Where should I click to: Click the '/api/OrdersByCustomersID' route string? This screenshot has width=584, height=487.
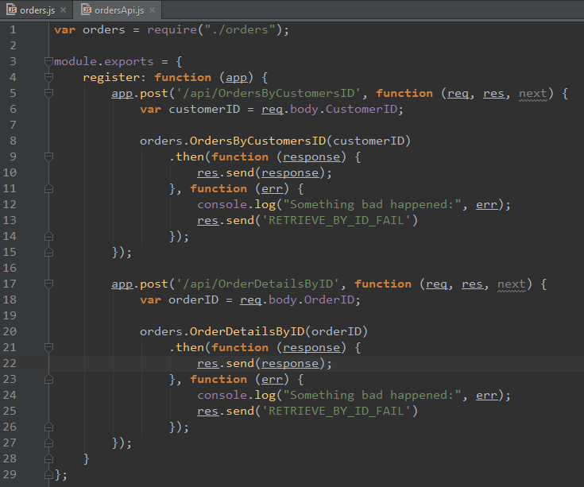[269, 93]
